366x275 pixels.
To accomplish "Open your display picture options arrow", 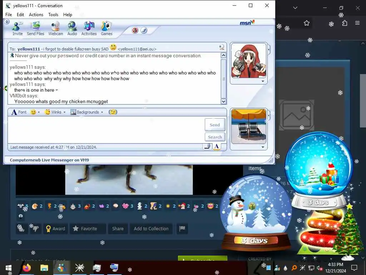I will pos(263,147).
